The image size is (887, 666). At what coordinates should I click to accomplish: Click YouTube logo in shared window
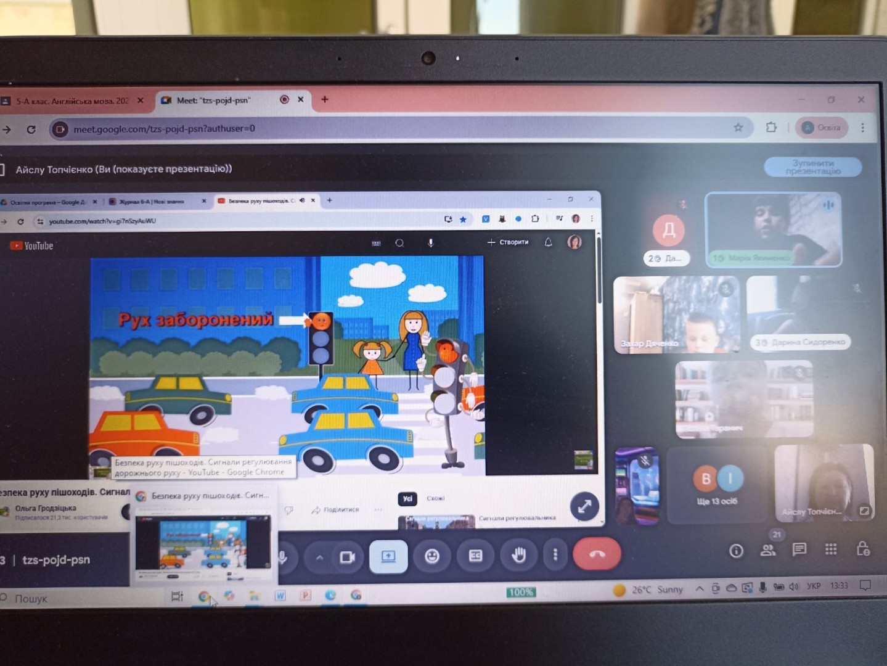(x=32, y=245)
